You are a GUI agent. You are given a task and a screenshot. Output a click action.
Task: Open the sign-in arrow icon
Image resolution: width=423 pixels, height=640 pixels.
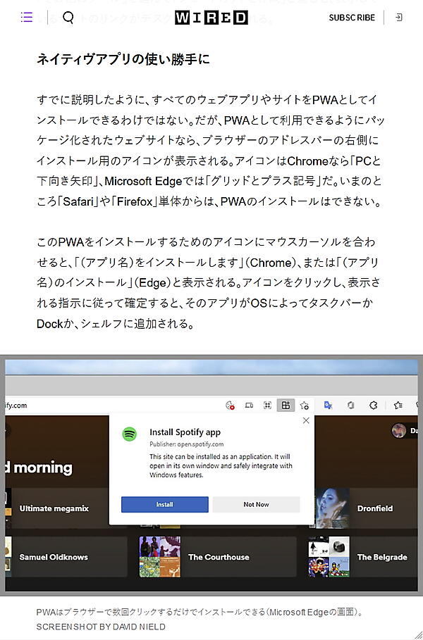tap(399, 17)
